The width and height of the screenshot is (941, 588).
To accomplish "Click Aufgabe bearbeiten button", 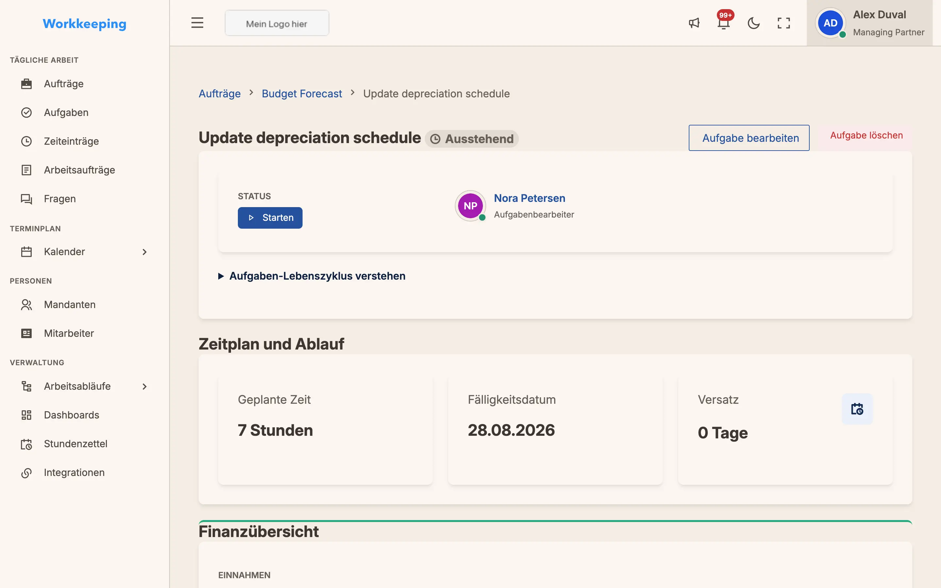I will click(749, 138).
